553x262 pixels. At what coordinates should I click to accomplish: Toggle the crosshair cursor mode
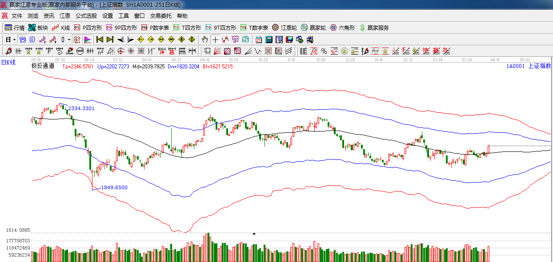(215, 40)
